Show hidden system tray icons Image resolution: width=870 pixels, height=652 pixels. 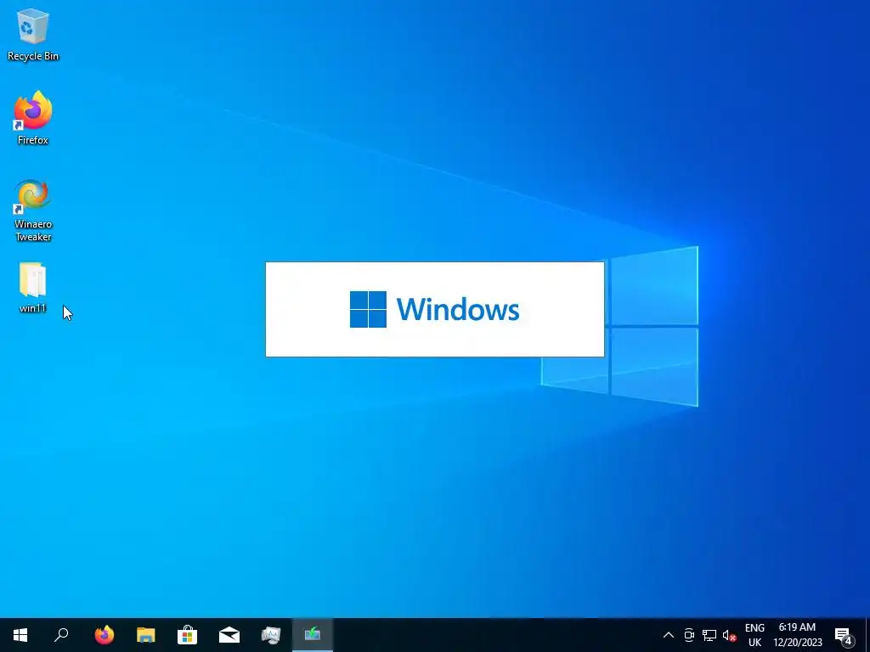coord(669,635)
